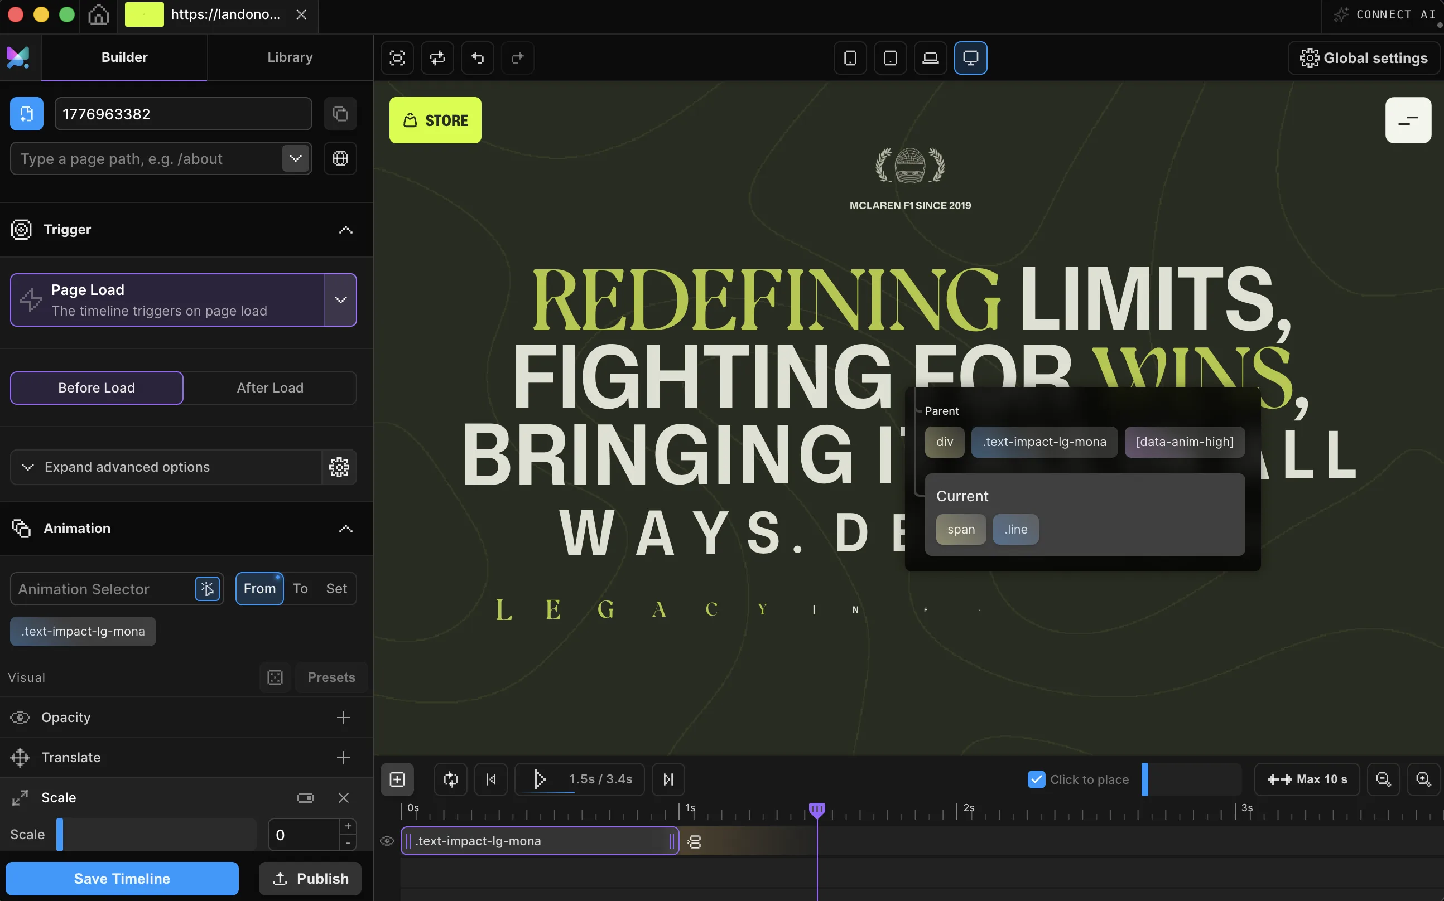Click the copy icon next to timeline ID
The width and height of the screenshot is (1444, 901).
(340, 114)
